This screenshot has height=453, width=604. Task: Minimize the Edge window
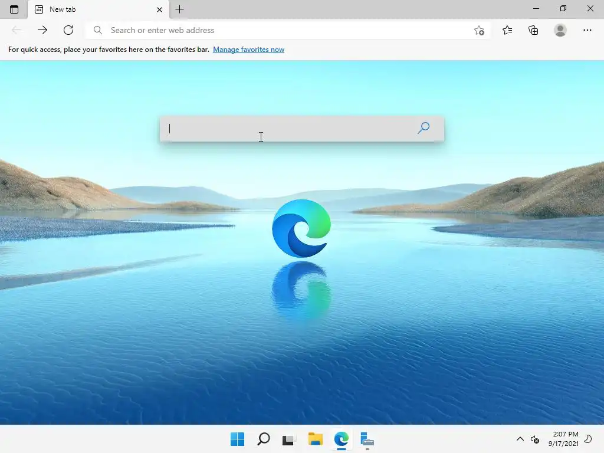point(536,8)
